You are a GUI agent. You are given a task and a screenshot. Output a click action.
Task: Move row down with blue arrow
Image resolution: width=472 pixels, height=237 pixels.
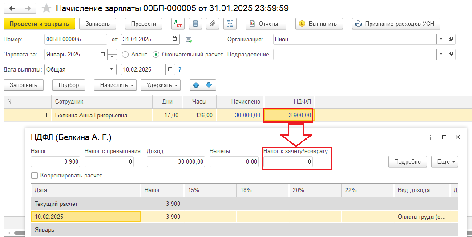209,85
